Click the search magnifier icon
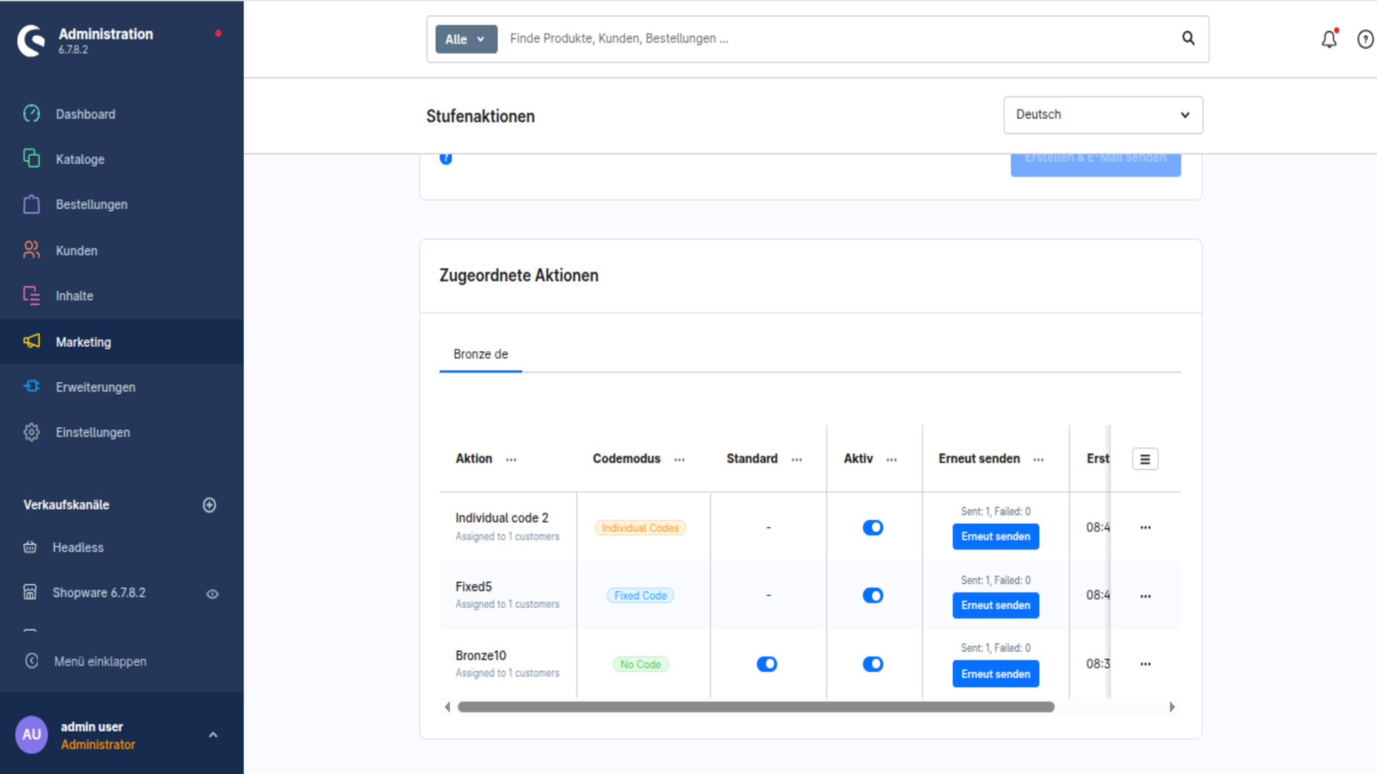 click(x=1188, y=38)
